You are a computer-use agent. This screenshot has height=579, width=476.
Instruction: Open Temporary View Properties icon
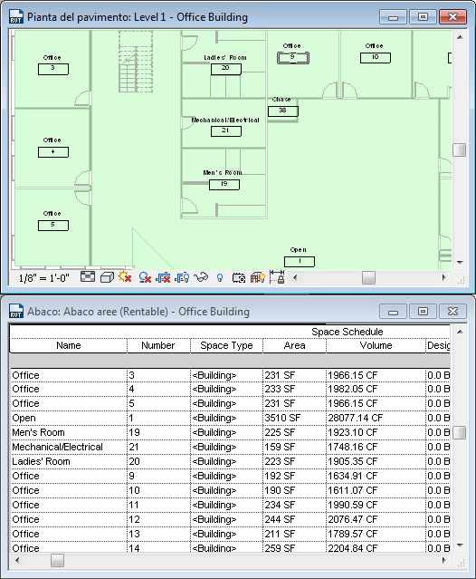[x=239, y=277]
